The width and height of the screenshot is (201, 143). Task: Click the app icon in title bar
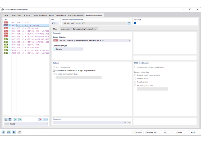(2, 10)
